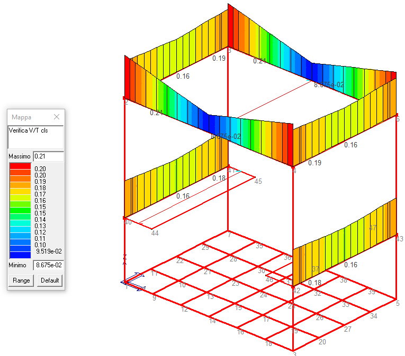Close the Mappa legend panel
Viewport: 405px width, 356px height.
(x=57, y=117)
